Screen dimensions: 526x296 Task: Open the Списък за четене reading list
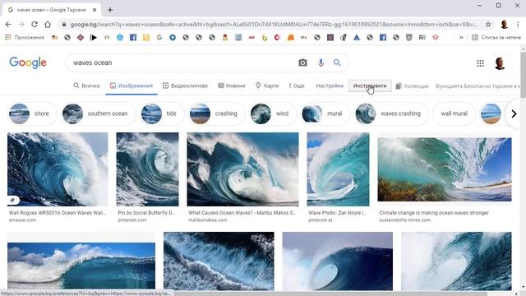[x=496, y=37]
